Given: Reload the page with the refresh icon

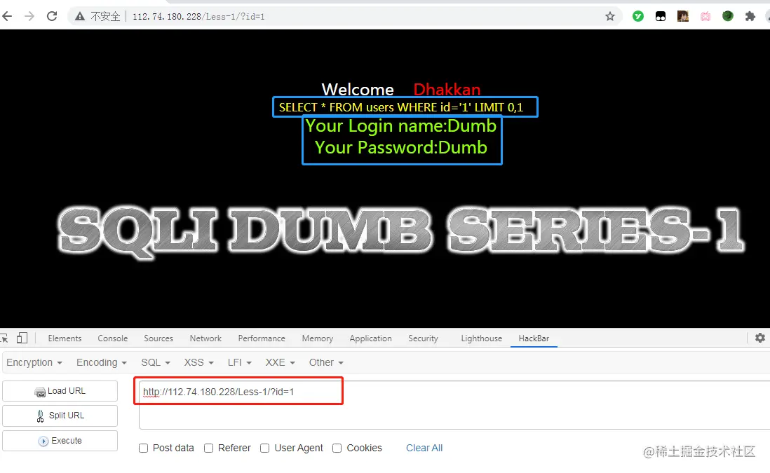Looking at the screenshot, I should click(52, 16).
